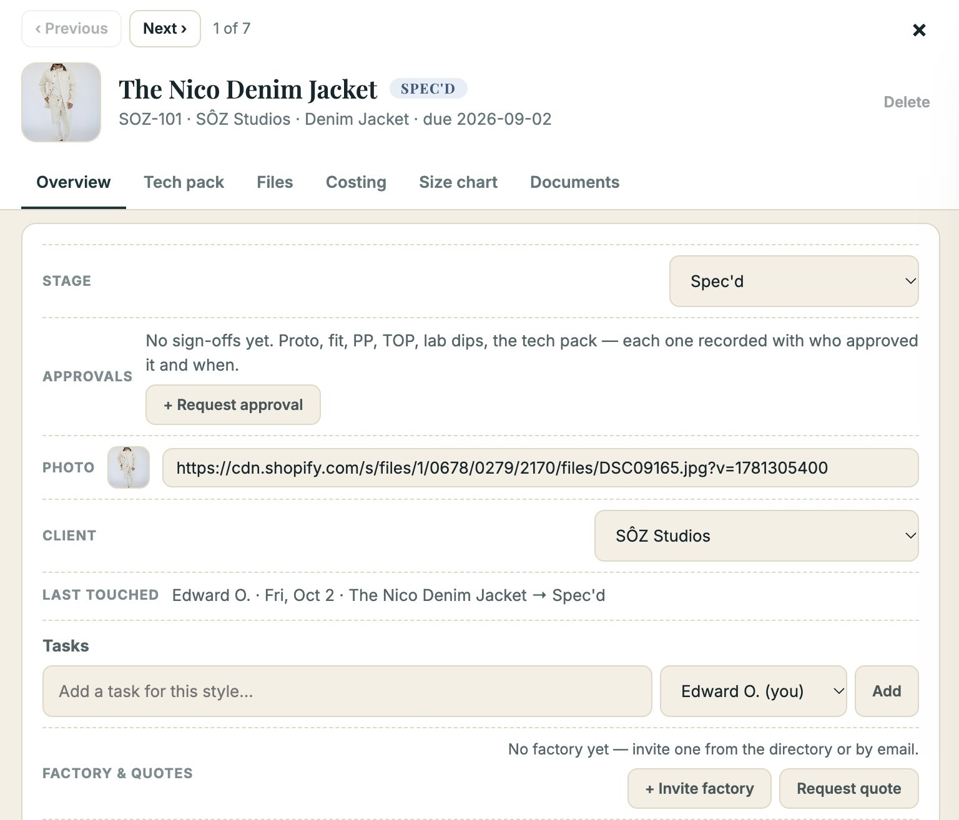Click the APPROVALS row label
Screen dimensions: 959x820
[87, 377]
